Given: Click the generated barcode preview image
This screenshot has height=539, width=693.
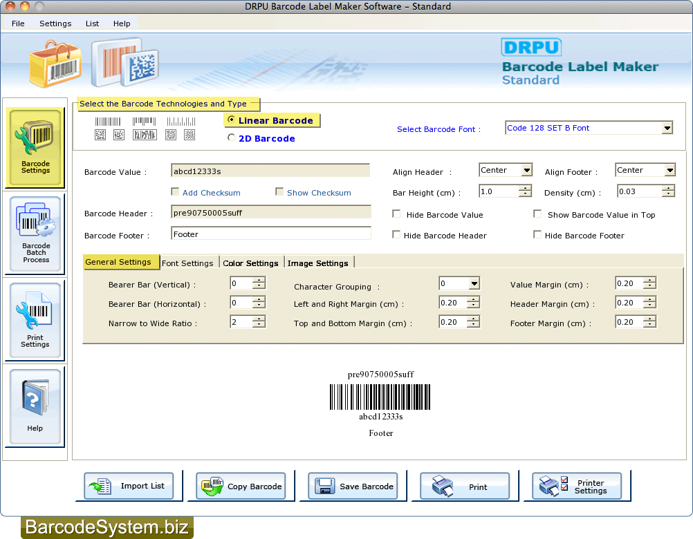Looking at the screenshot, I should tap(380, 397).
